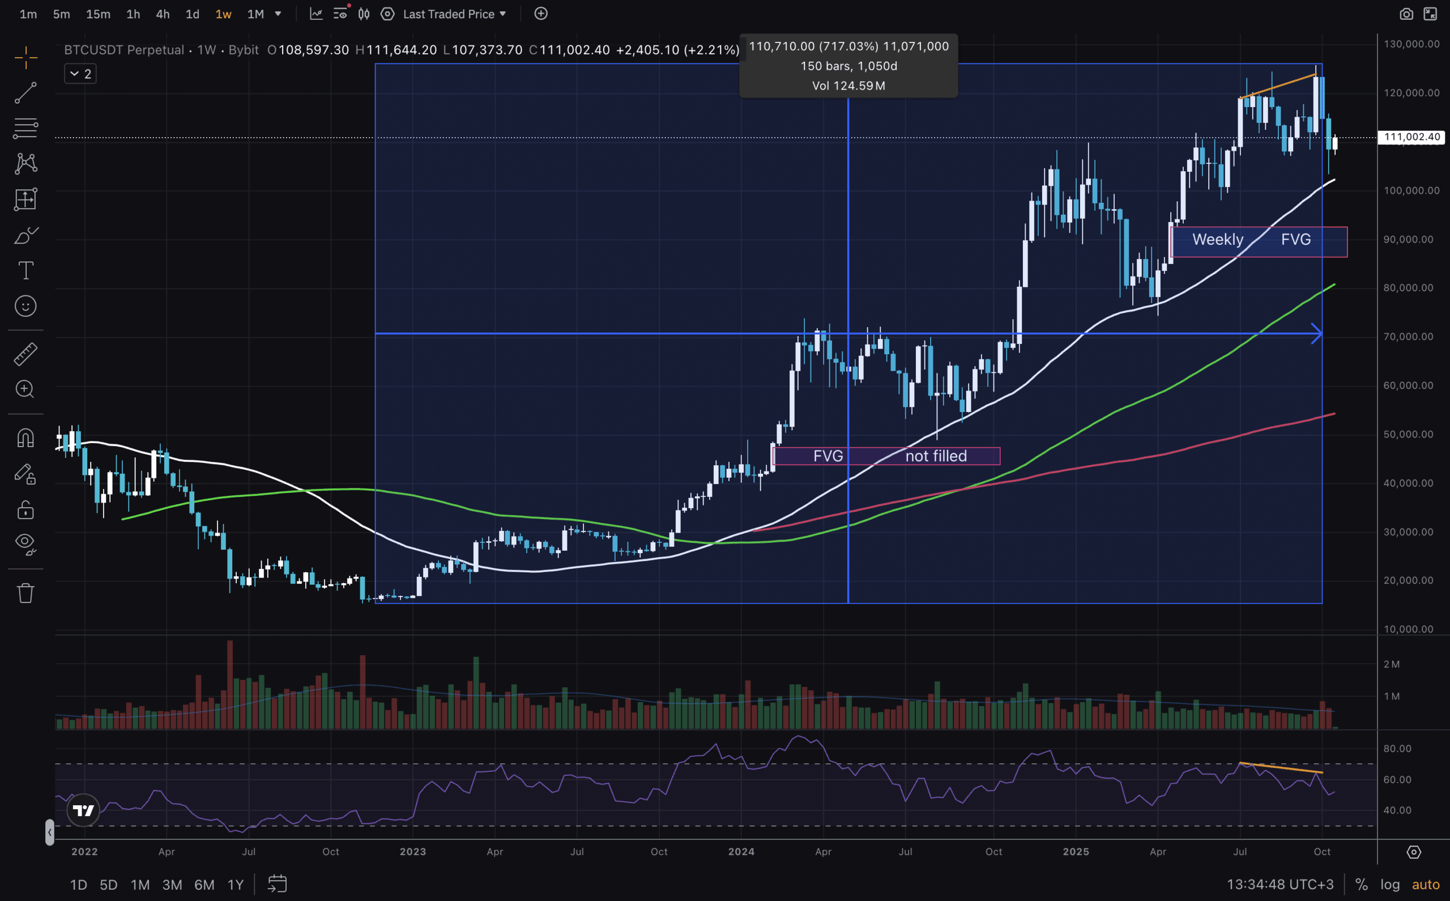Viewport: 1450px width, 901px height.
Task: Switch to the 4h timeframe
Action: pos(163,14)
